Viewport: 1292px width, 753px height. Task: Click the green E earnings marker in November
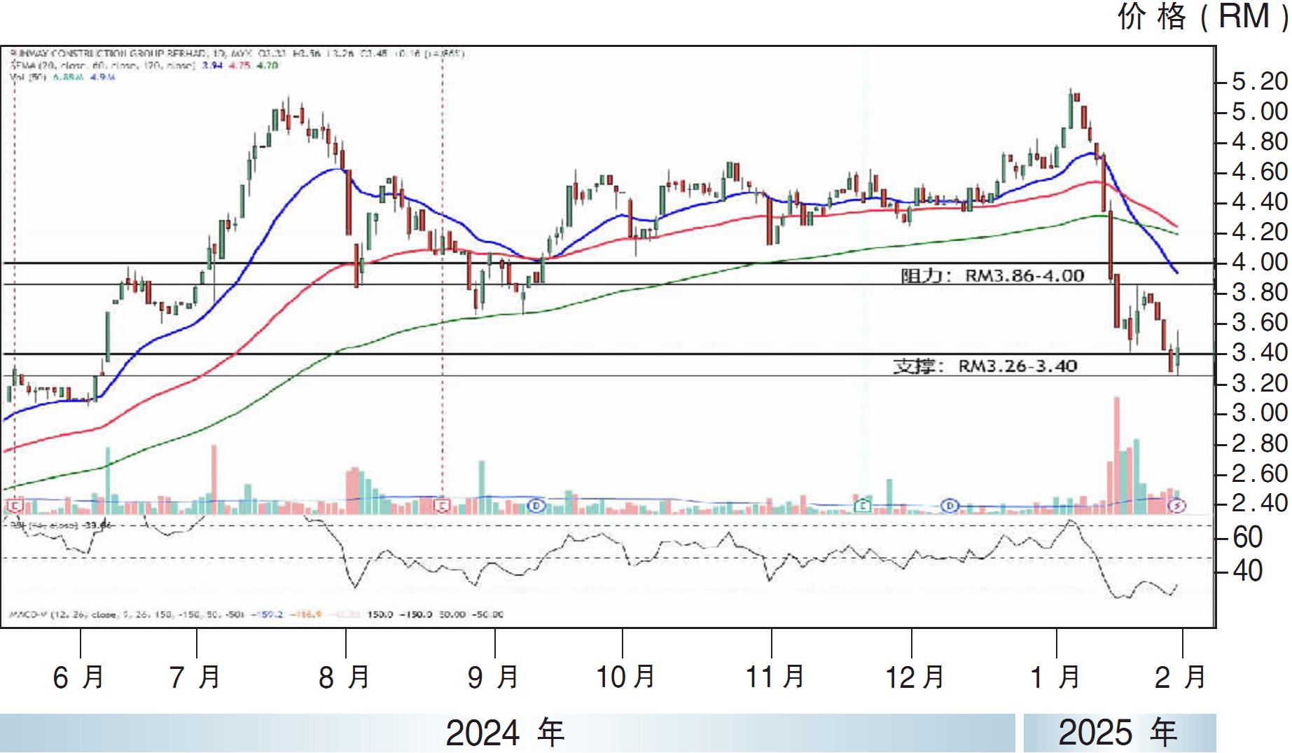863,505
